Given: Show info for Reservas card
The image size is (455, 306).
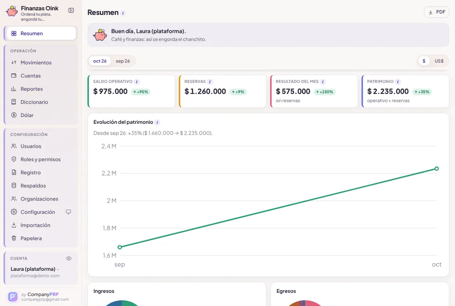Looking at the screenshot, I should tap(210, 82).
